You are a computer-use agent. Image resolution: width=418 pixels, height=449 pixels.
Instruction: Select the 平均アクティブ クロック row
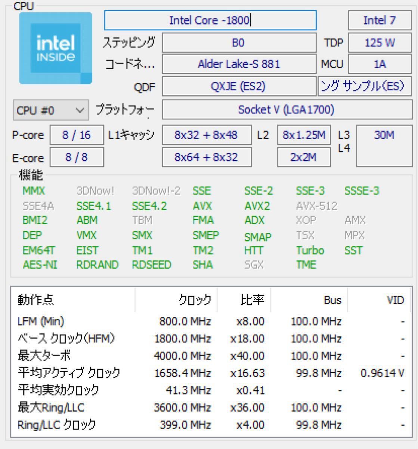click(x=211, y=373)
